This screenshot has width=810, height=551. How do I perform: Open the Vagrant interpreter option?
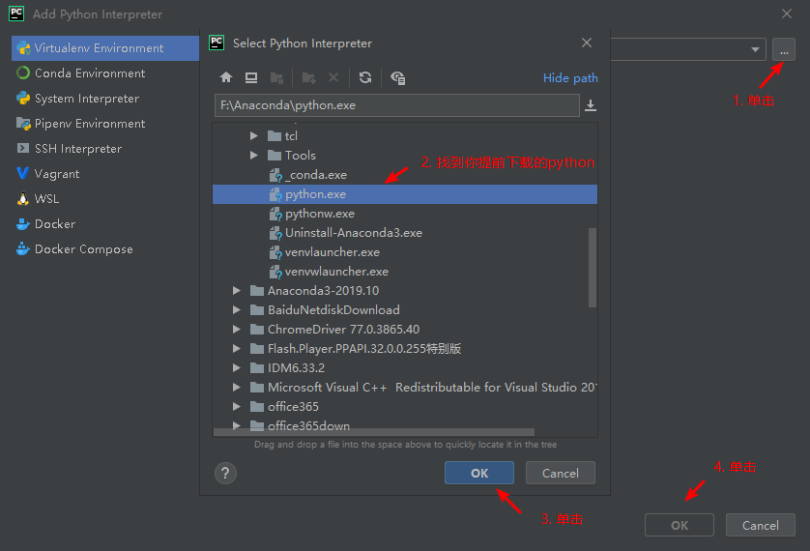(57, 174)
